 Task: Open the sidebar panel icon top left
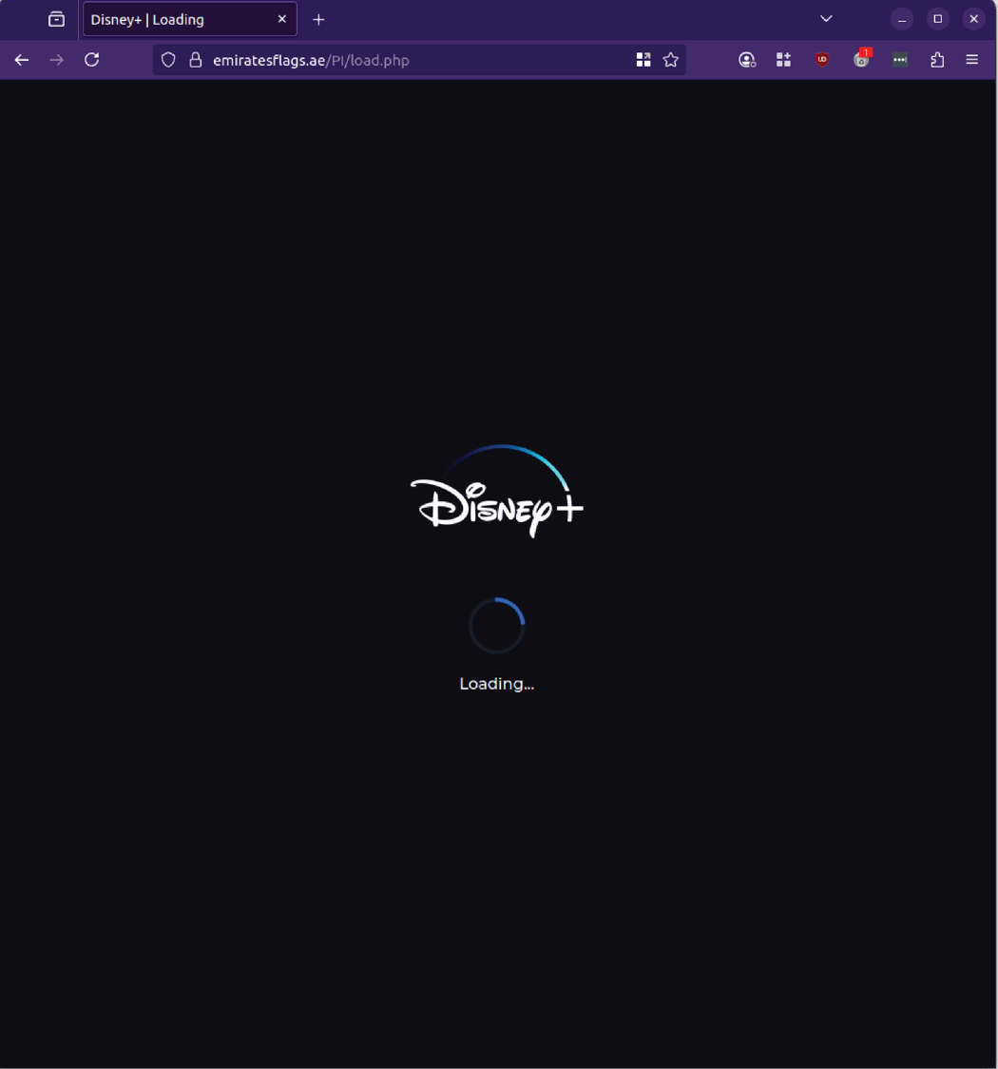(x=56, y=18)
